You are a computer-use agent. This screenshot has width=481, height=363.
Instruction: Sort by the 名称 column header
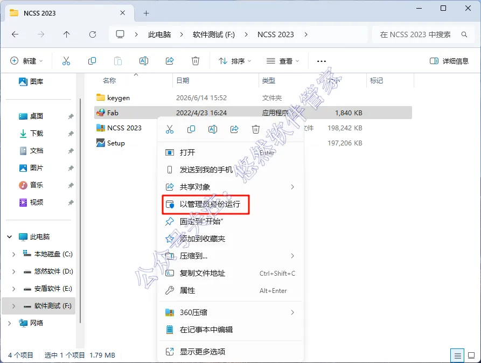(109, 80)
